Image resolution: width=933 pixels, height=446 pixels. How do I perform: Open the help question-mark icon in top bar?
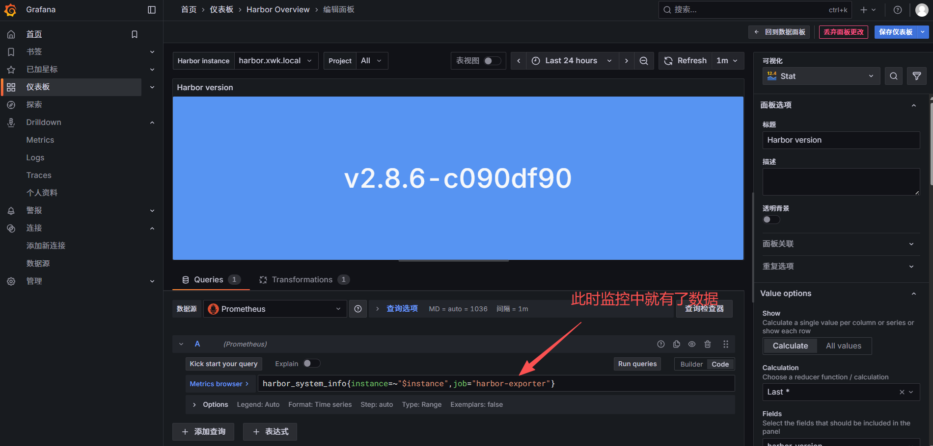(898, 10)
